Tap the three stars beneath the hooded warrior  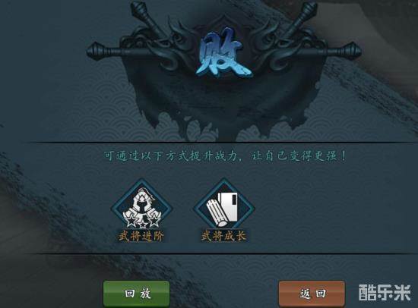142,222
